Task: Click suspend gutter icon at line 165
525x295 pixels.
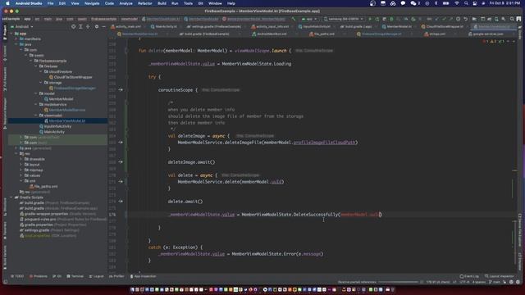Action: coord(121,142)
